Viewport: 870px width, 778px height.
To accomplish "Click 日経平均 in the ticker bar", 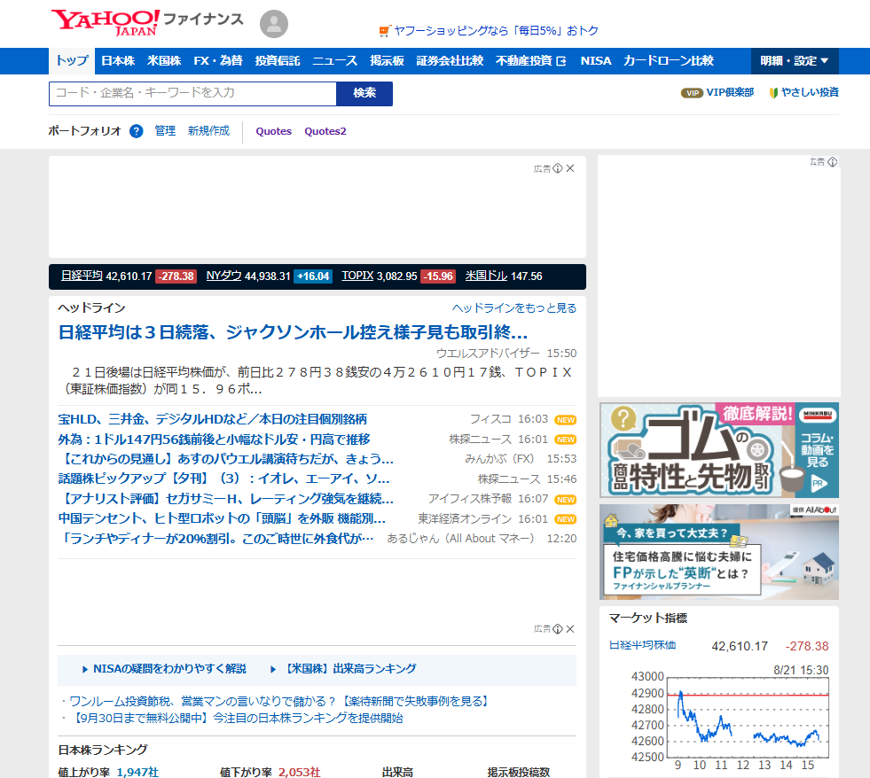I will (x=82, y=276).
